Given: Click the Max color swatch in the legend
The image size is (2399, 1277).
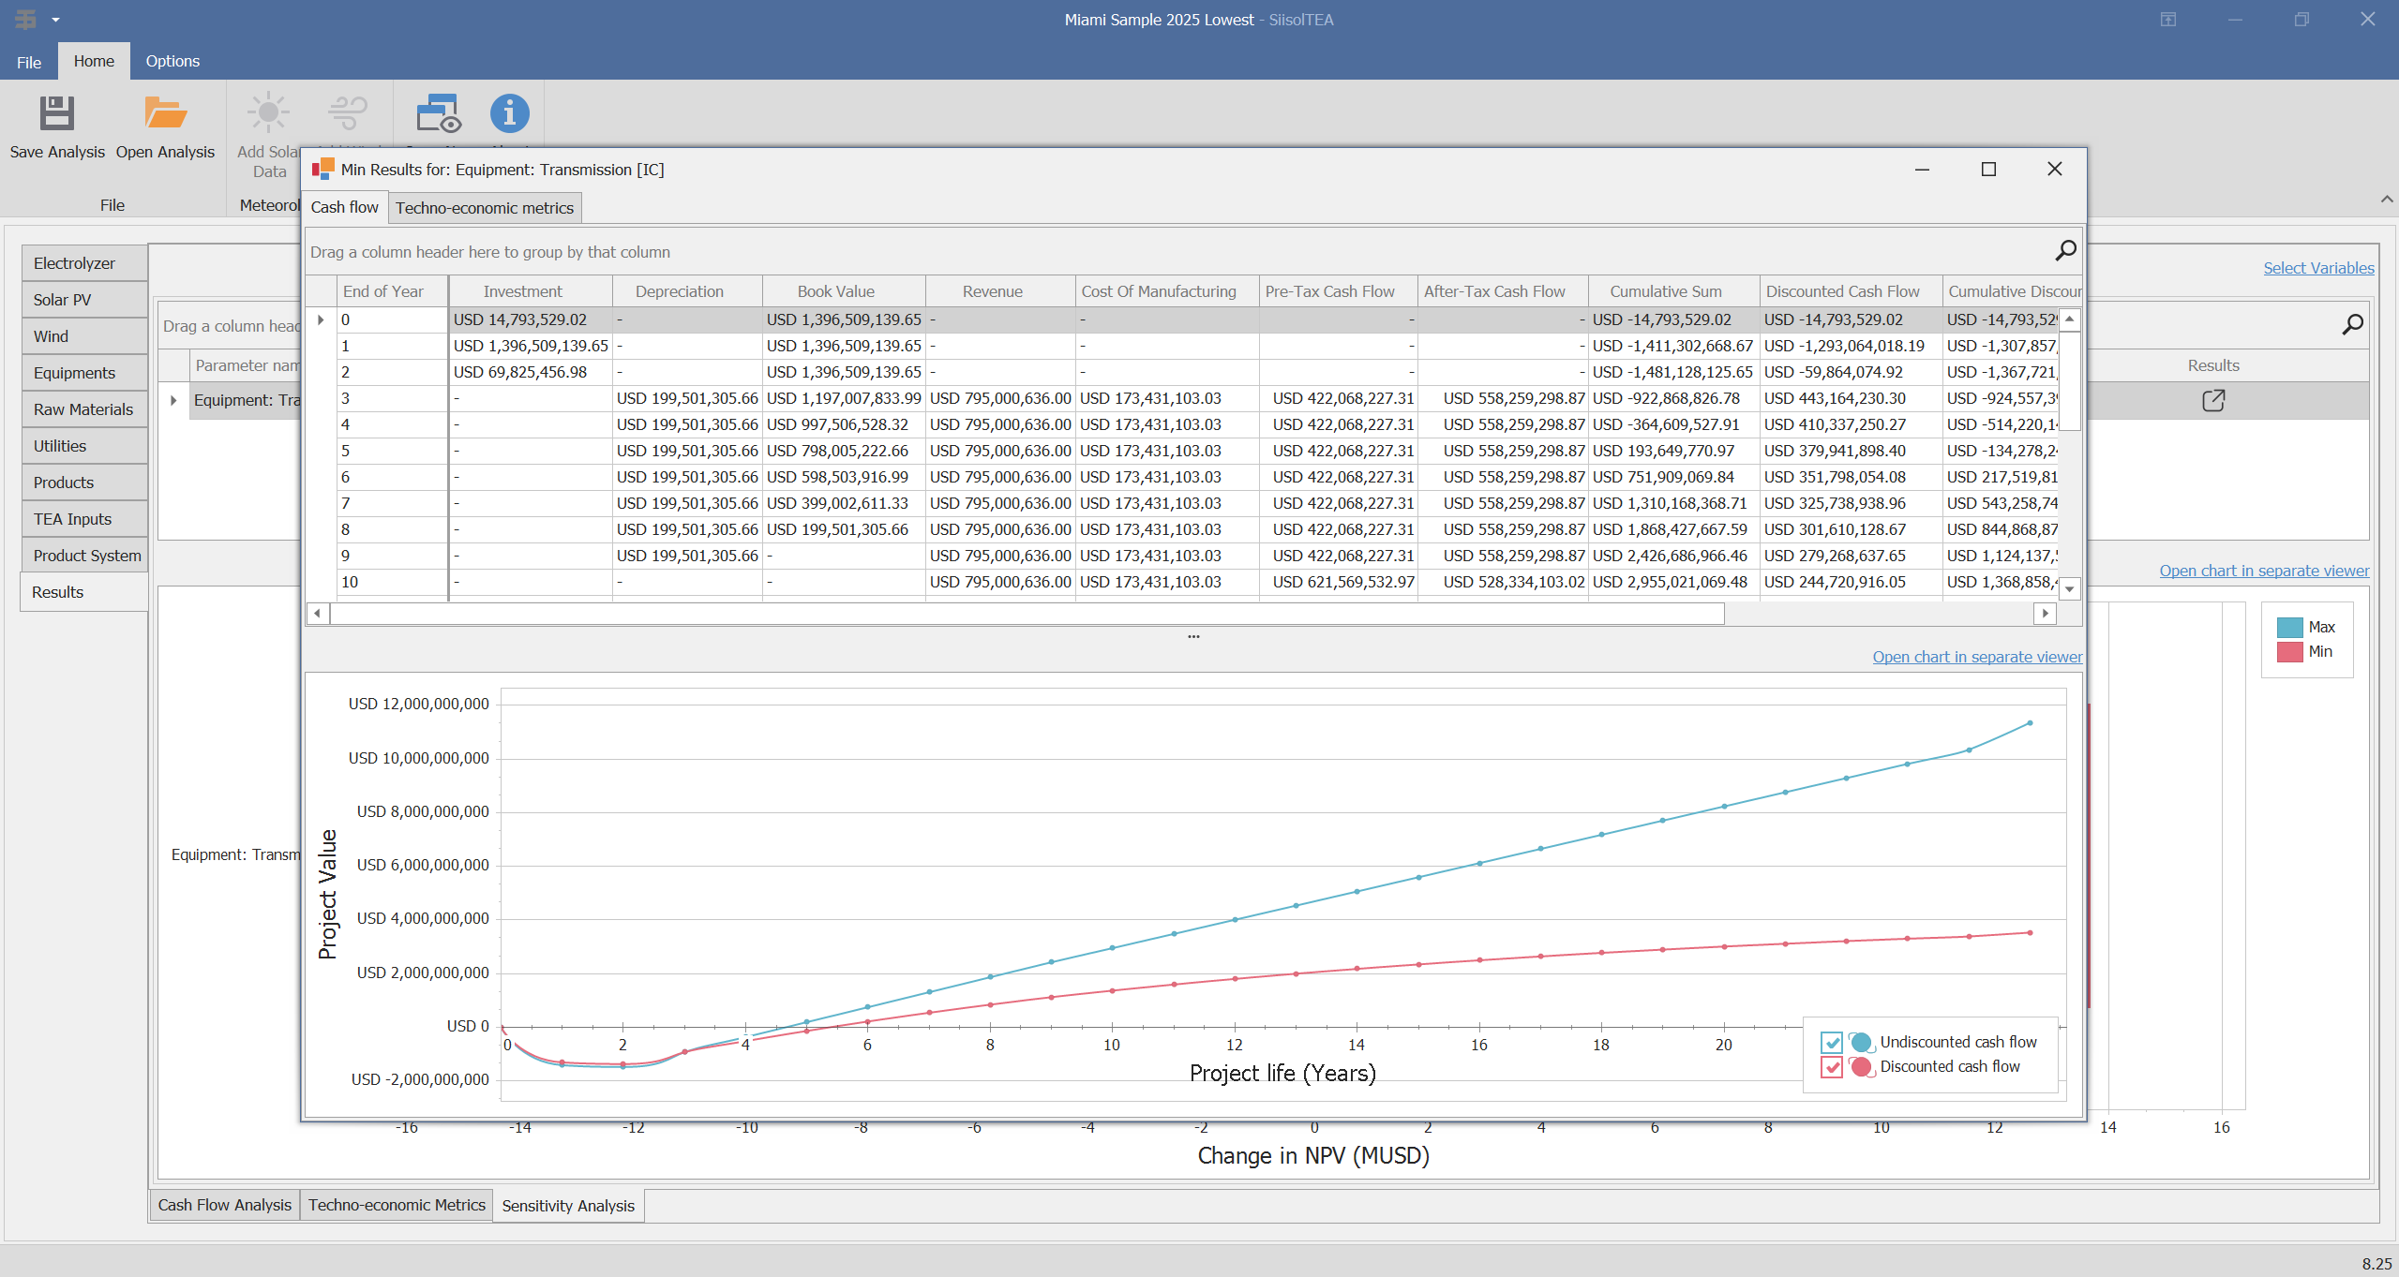Looking at the screenshot, I should [x=2290, y=626].
